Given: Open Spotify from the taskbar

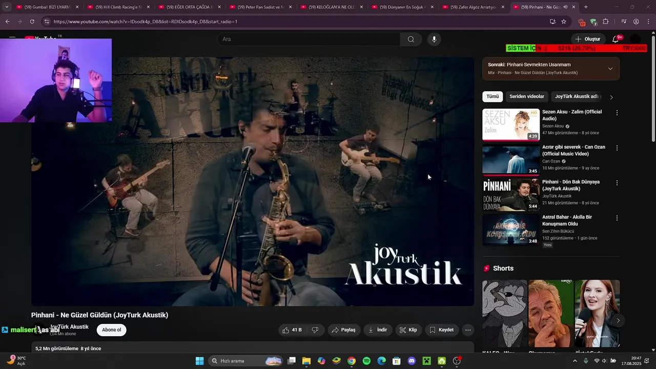Looking at the screenshot, I should pyautogui.click(x=366, y=361).
